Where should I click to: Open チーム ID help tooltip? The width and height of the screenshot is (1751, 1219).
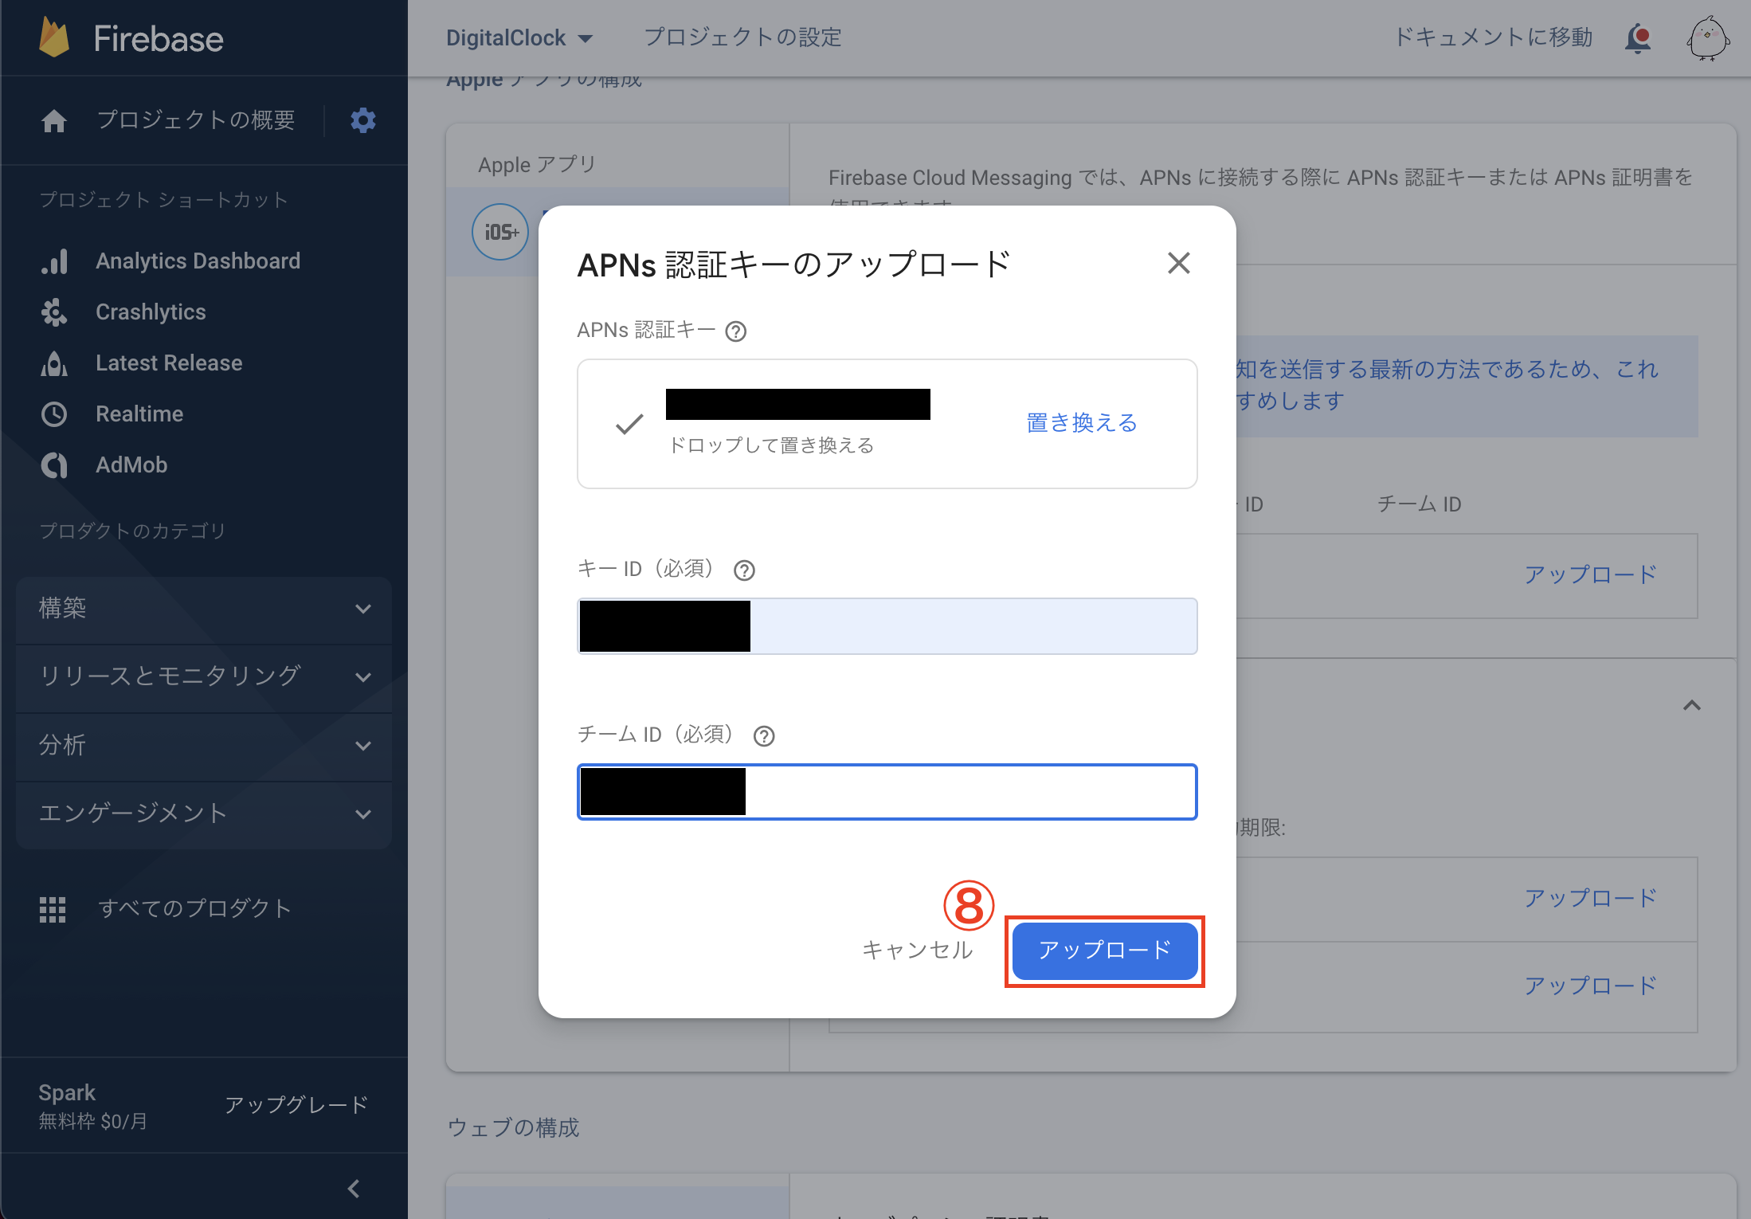(764, 735)
